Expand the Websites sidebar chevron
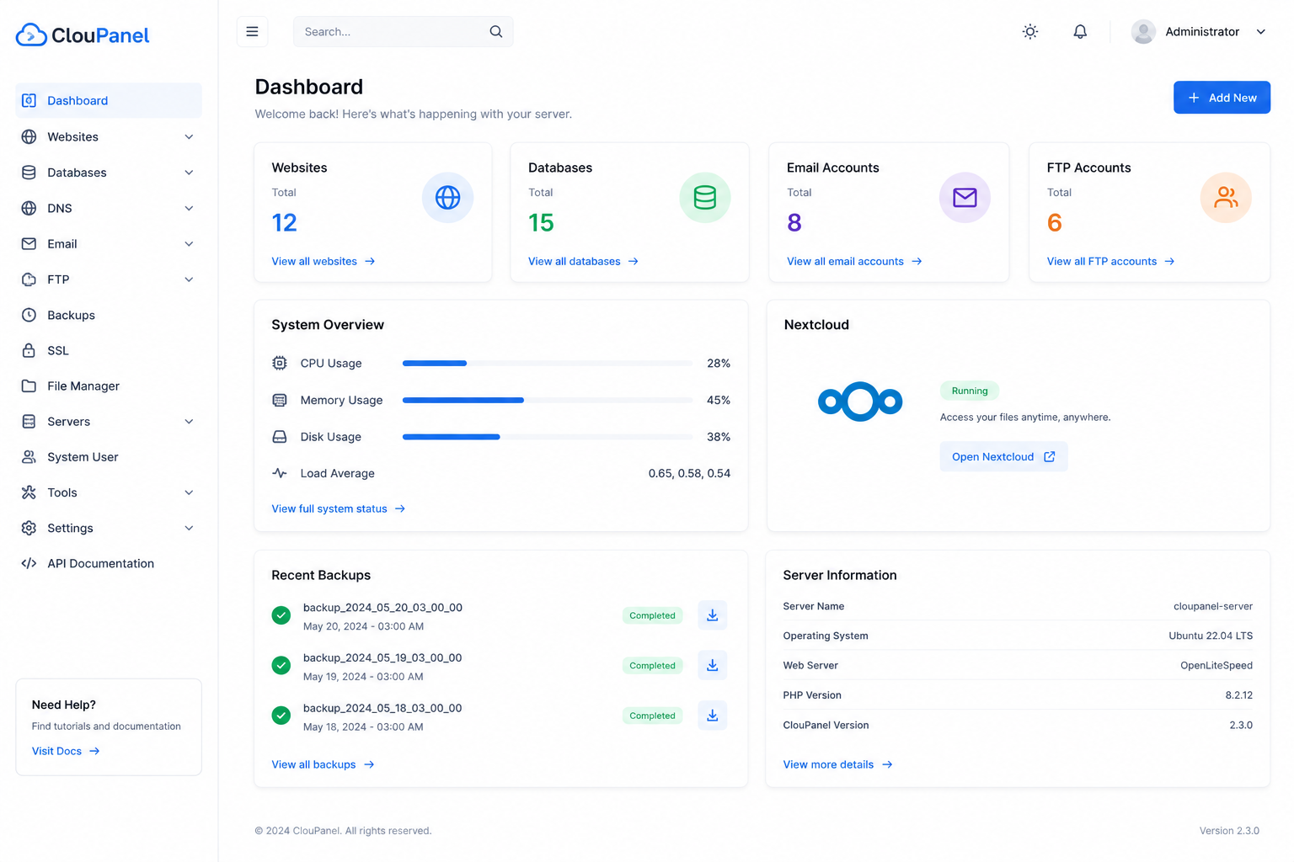Screen dimensions: 1294x862 pyautogui.click(x=189, y=136)
